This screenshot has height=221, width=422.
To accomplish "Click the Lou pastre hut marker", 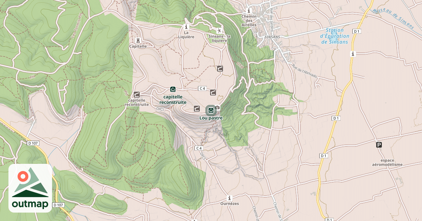I will [x=211, y=110].
